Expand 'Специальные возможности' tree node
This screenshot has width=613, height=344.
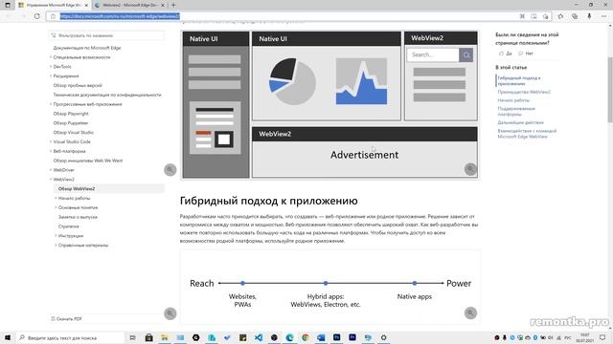point(51,57)
